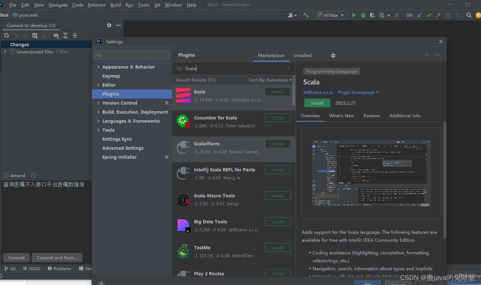Open the Sort By: Relevance dropdown

pyautogui.click(x=270, y=80)
